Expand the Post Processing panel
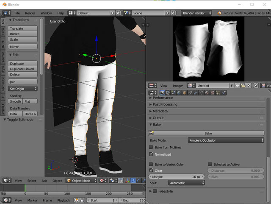The width and height of the screenshot is (271, 204). [165, 104]
